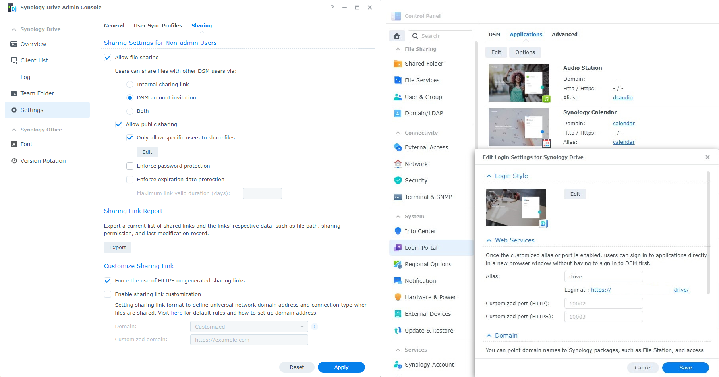This screenshot has height=377, width=719.
Task: Click the Control Panel search field
Action: pyautogui.click(x=440, y=36)
